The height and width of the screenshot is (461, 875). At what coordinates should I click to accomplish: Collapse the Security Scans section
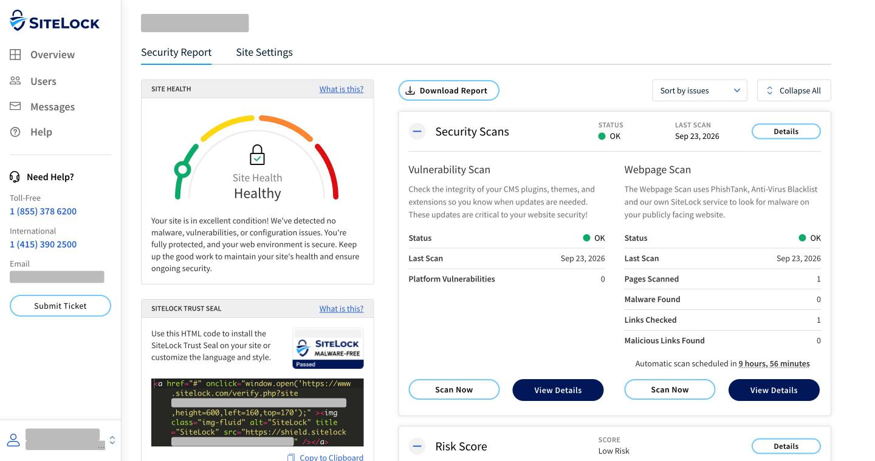pos(417,131)
